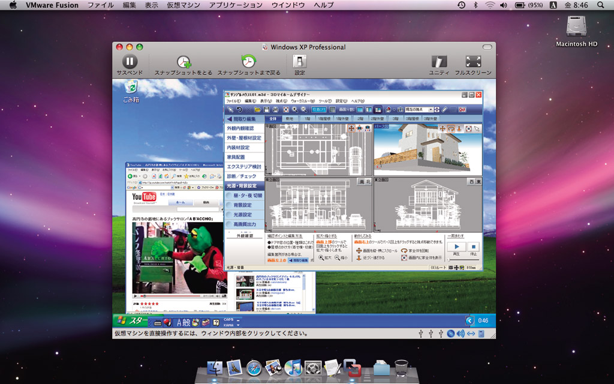The image size is (614, 384).
Task: Click the fit-all lifebuoy icon in main toolbar
Action: pos(286,110)
